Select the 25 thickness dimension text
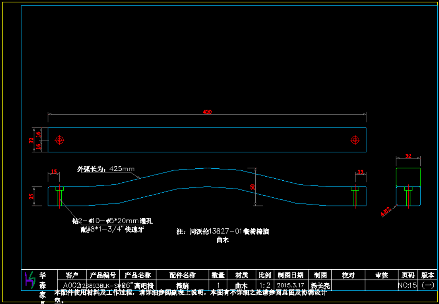 coord(32,196)
